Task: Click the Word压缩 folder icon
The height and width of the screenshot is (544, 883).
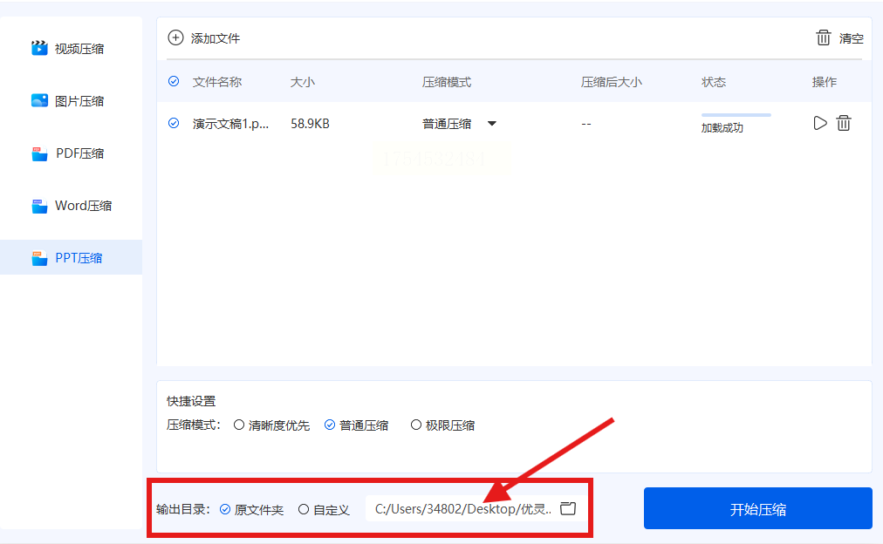Action: (x=39, y=206)
